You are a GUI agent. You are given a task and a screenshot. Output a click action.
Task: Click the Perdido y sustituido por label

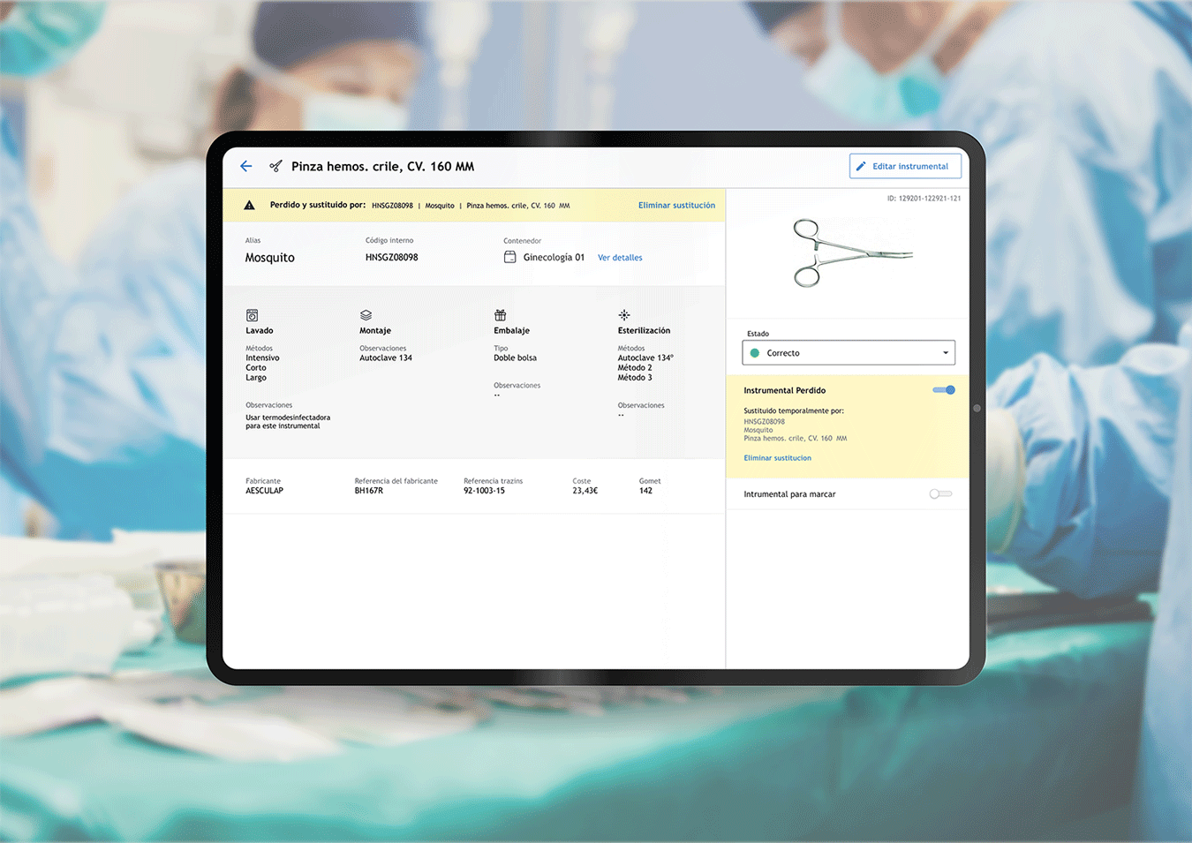(x=318, y=205)
